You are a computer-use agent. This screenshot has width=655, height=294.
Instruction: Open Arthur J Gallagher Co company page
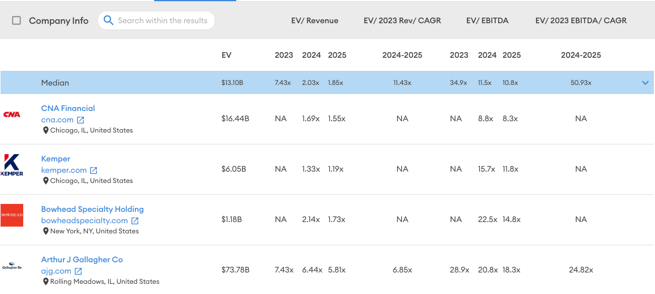pos(82,259)
